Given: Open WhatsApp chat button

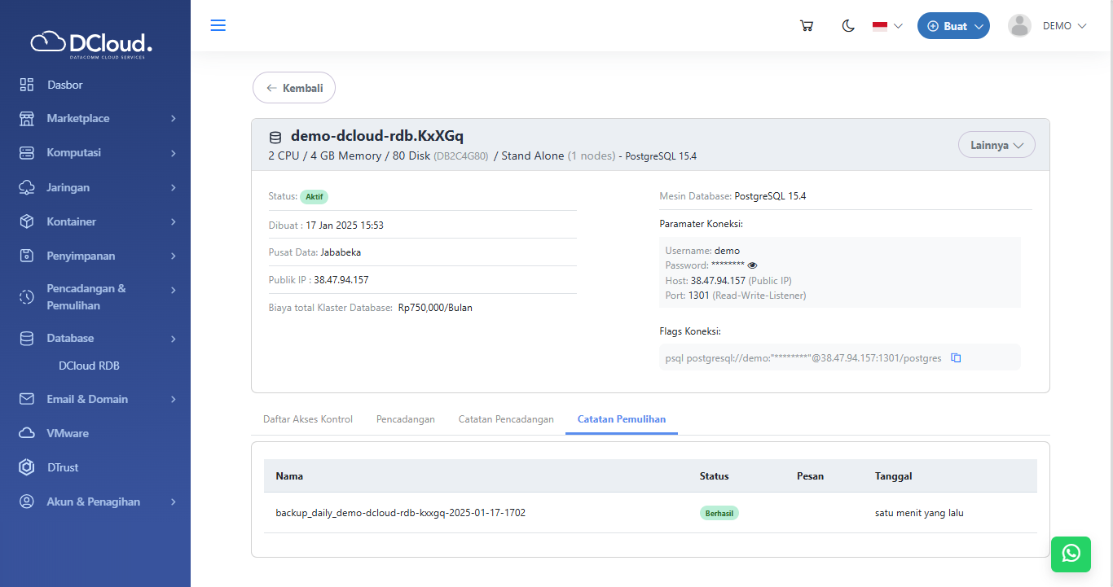Looking at the screenshot, I should pyautogui.click(x=1071, y=554).
